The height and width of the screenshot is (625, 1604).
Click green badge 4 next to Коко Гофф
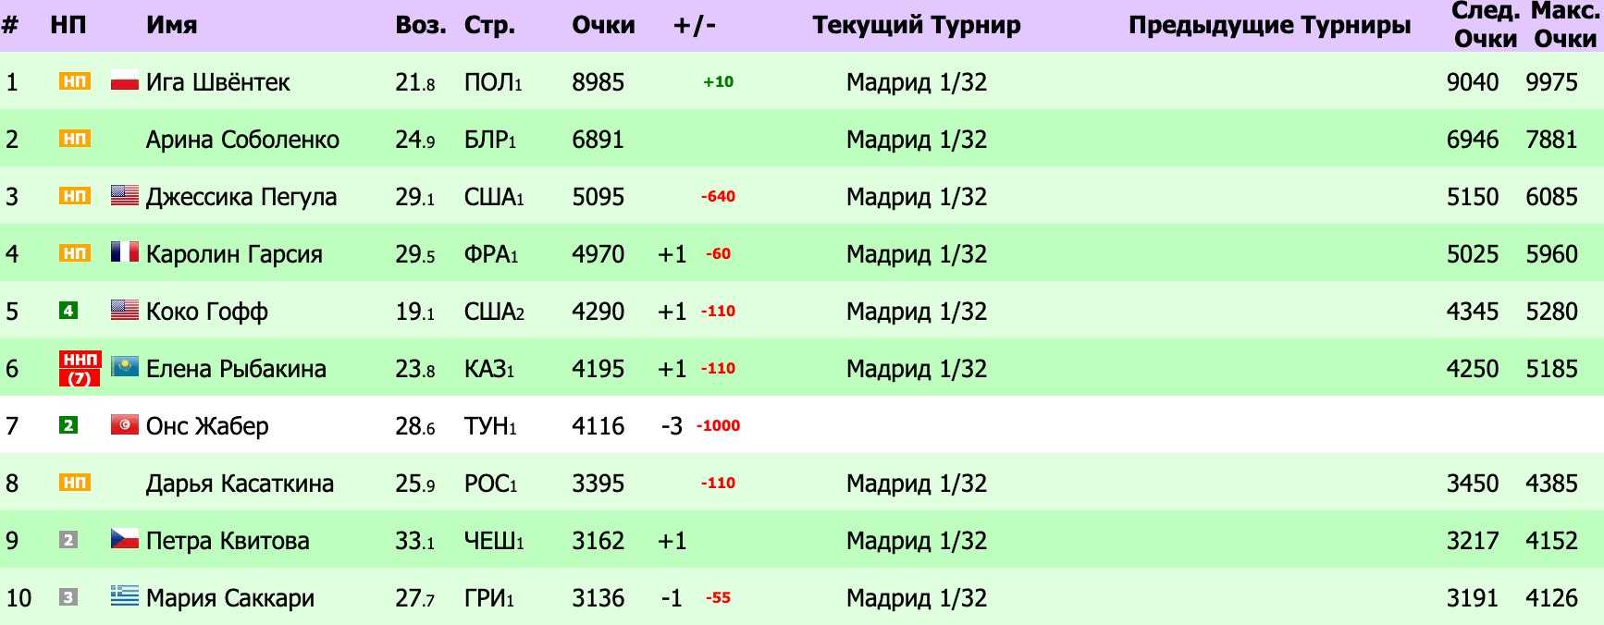click(x=68, y=311)
